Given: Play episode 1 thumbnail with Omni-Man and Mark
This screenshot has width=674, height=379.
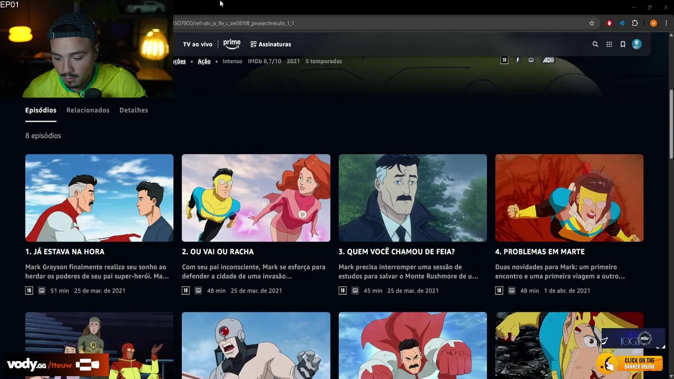Looking at the screenshot, I should pyautogui.click(x=99, y=198).
